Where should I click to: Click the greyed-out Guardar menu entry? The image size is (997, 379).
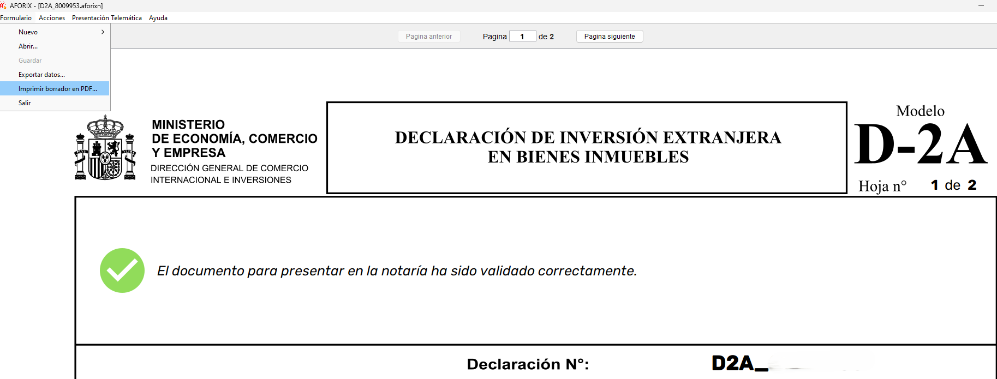click(30, 61)
